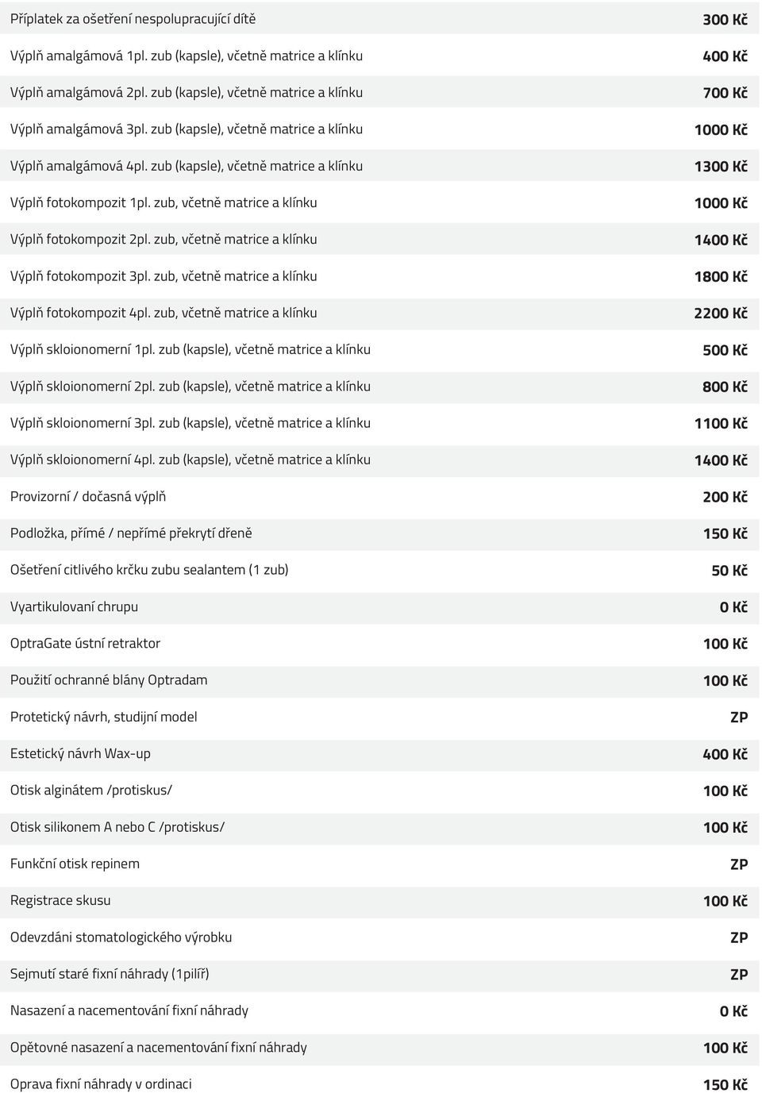Image resolution: width=762 pixels, height=1093 pixels.
Task: Select Výplň fotokompozit 4pl. zub row
Action: [x=379, y=313]
